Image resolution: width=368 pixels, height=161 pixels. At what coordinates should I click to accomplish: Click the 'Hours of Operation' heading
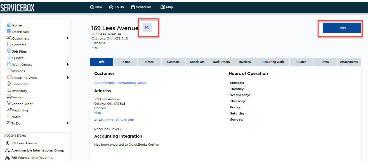(248, 74)
